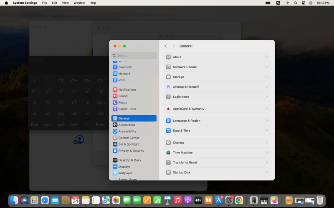
Task: Open Control Center from the menu bar
Action: click(303, 3)
